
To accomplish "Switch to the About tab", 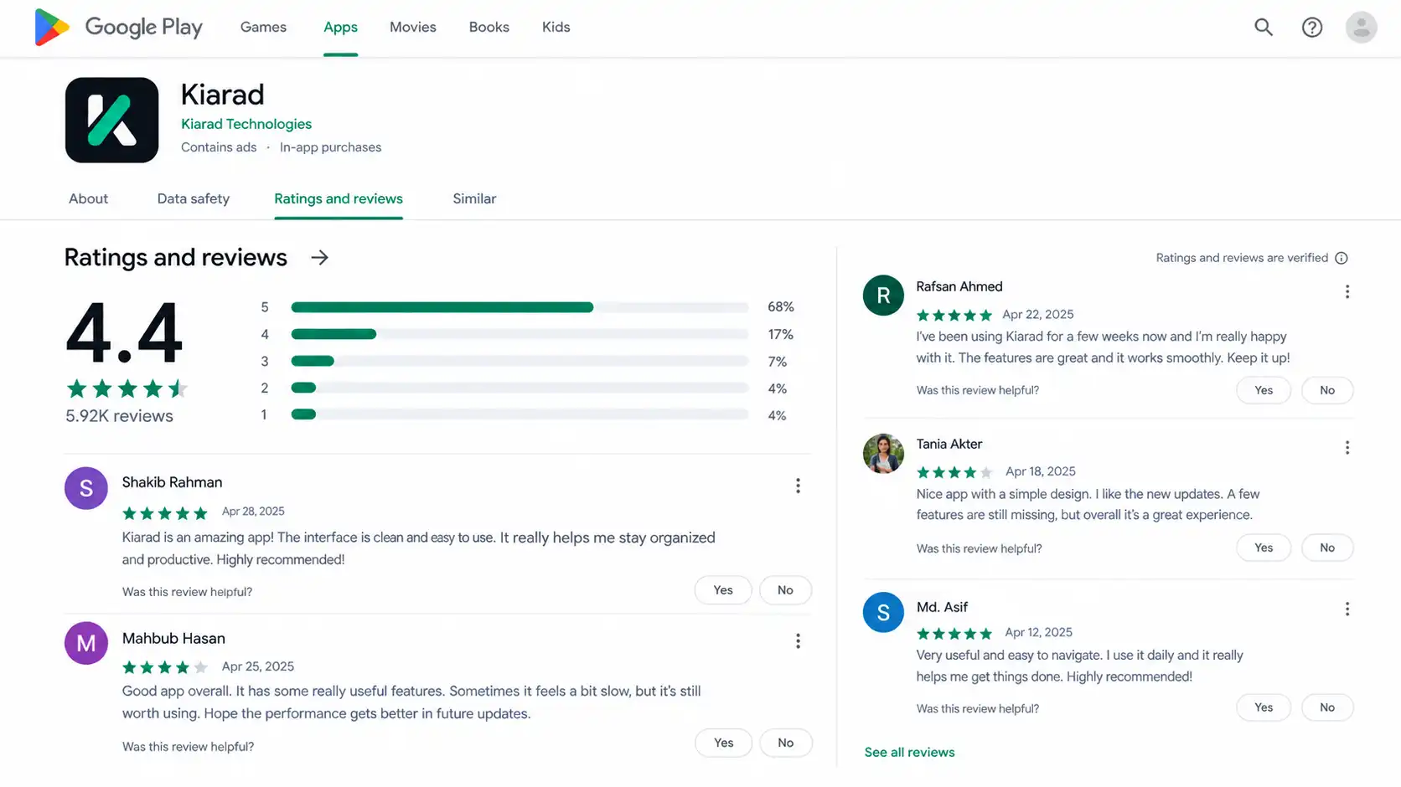I will 89,198.
